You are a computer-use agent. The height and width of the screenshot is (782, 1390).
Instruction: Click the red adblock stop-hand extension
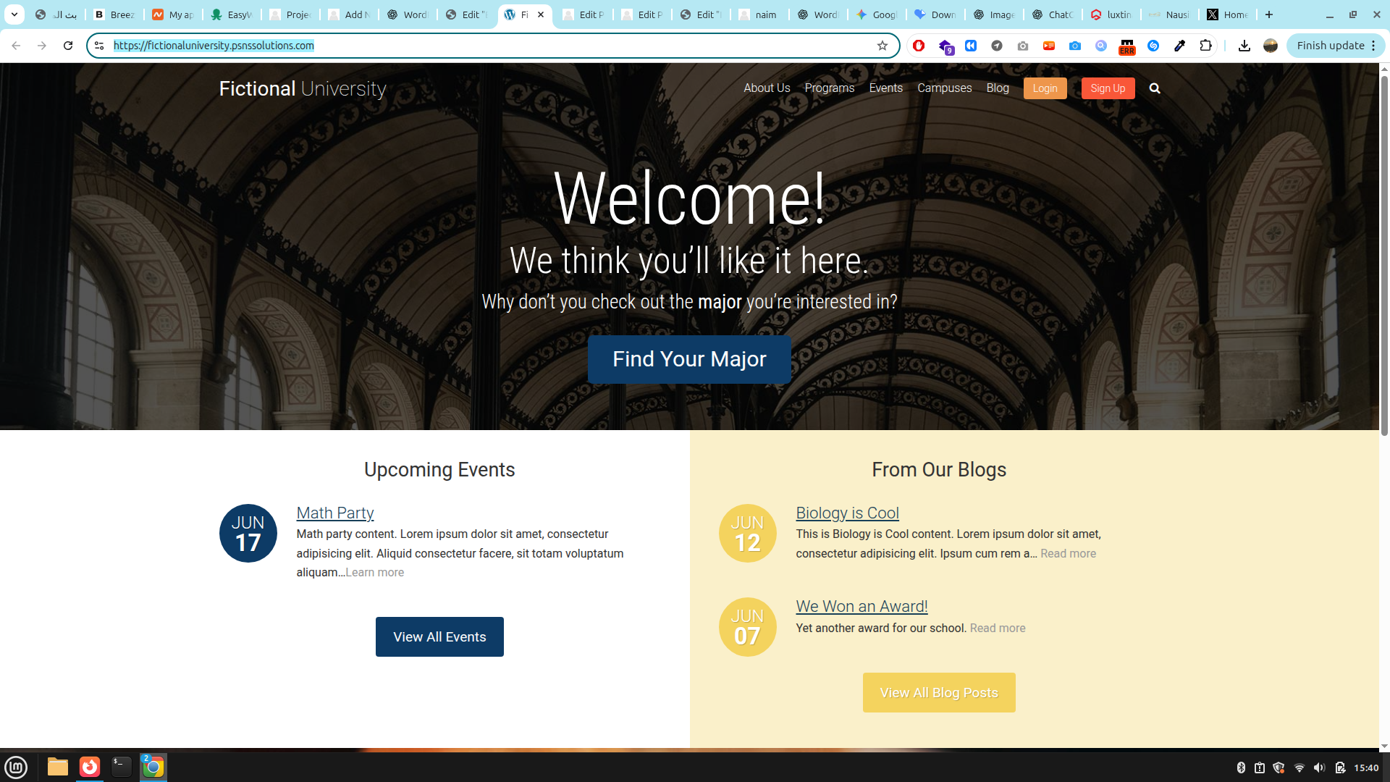tap(919, 46)
